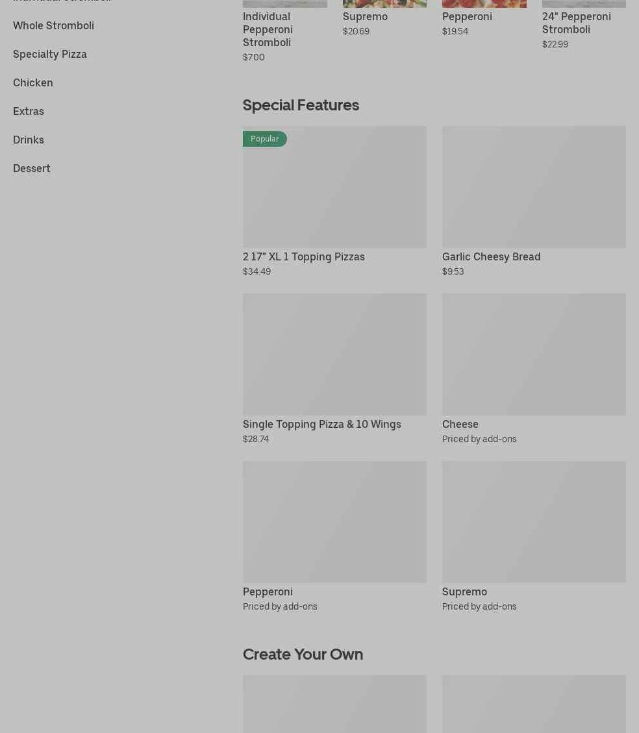Select Specialty Pizza in the sidebar
The image size is (639, 733).
coord(50,54)
